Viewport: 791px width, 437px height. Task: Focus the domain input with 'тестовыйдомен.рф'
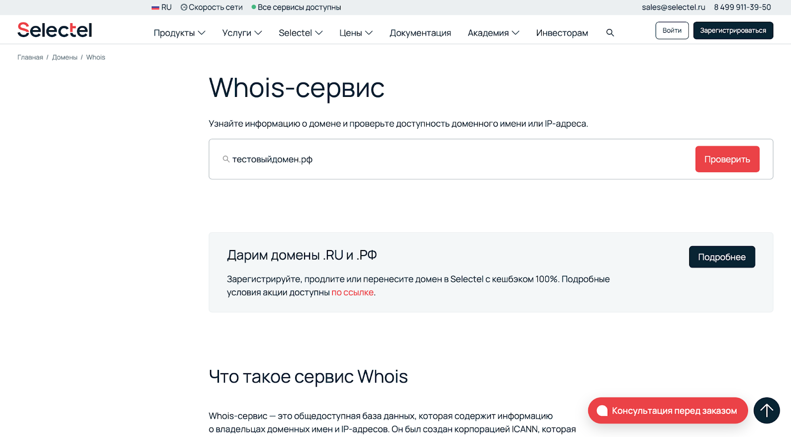(x=445, y=159)
